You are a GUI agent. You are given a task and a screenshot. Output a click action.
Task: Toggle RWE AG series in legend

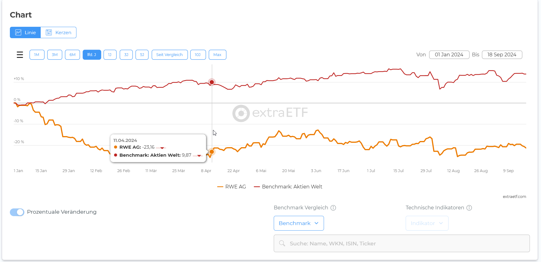232,187
